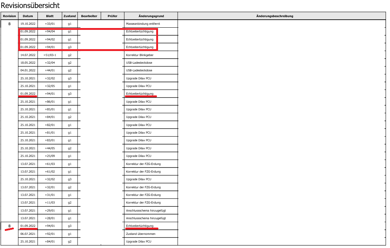Click sheet cell =44/01
390x248 pixels.
pyautogui.click(x=50, y=70)
